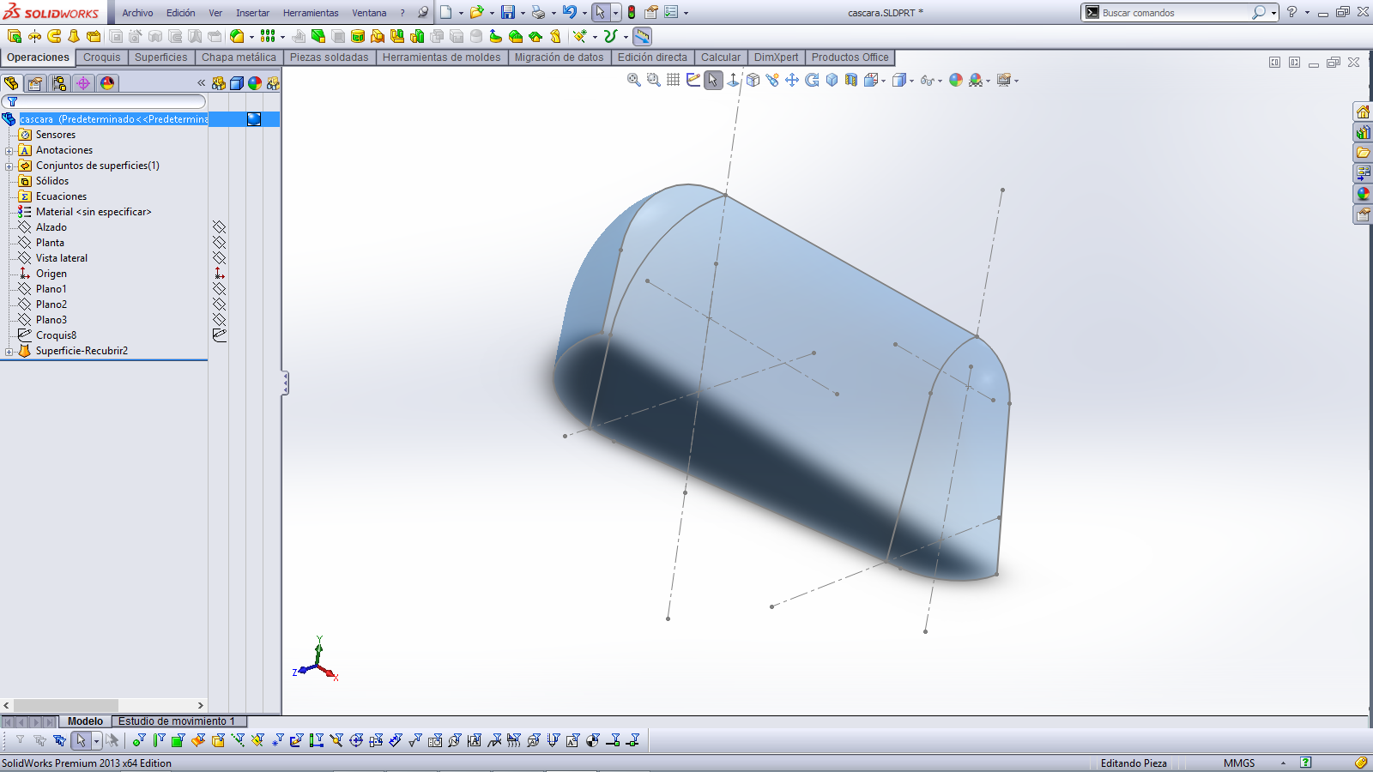
Task: Select the Swept Boss/Base tool
Action: 54,36
